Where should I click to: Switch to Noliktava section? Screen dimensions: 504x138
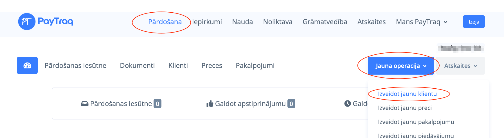click(x=278, y=22)
